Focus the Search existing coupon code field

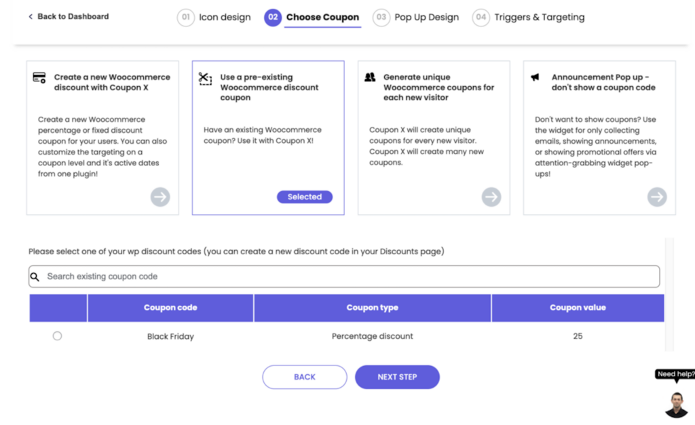click(x=346, y=277)
